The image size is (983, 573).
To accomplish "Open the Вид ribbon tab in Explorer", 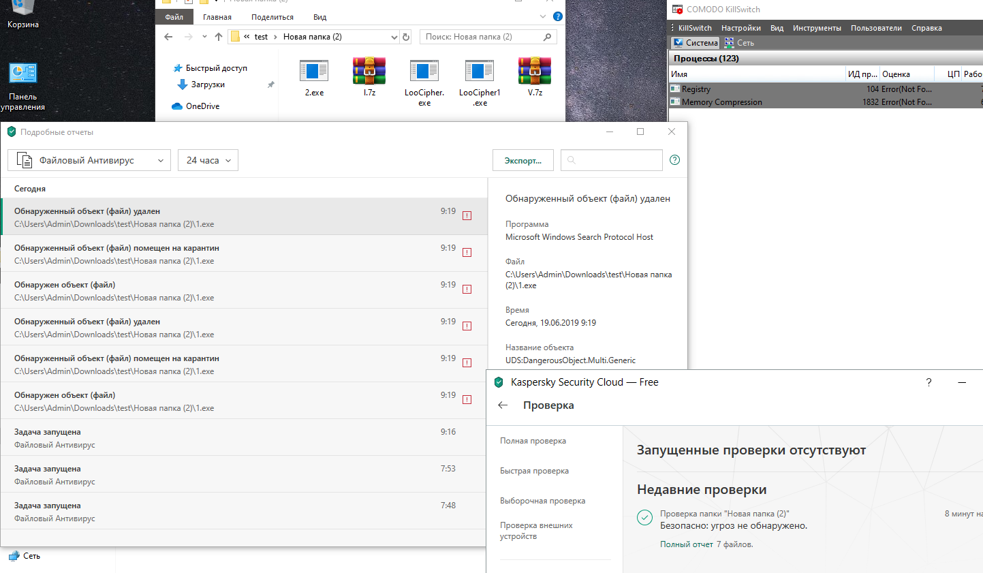I will click(320, 17).
